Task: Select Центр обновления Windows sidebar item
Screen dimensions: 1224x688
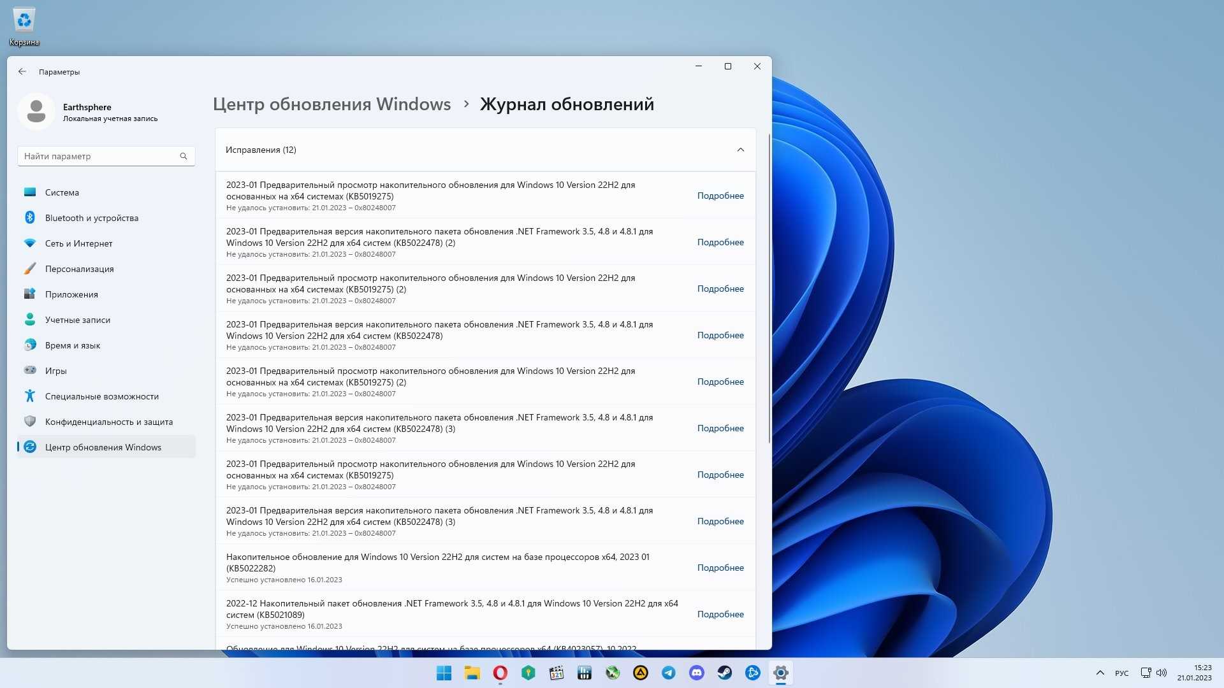Action: pos(106,447)
